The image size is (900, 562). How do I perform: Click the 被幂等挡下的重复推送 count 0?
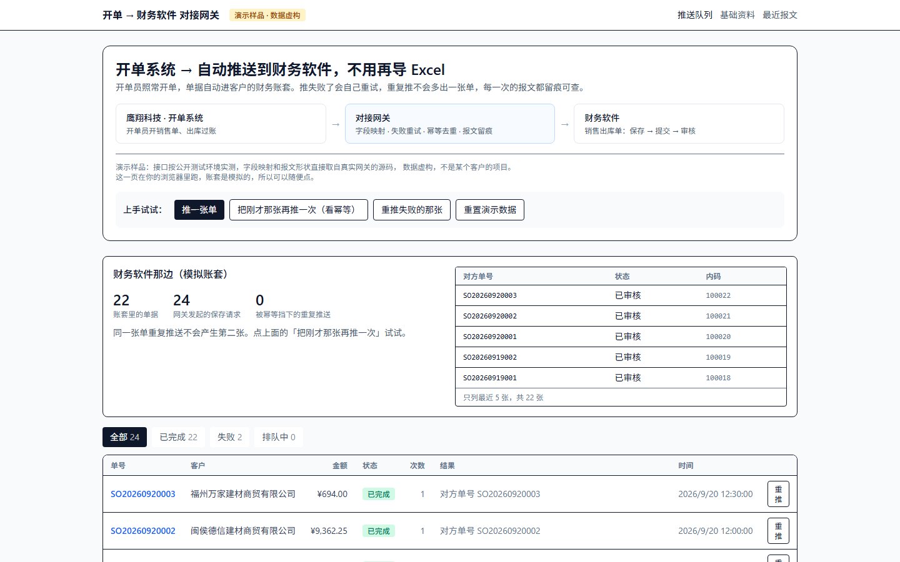point(260,300)
